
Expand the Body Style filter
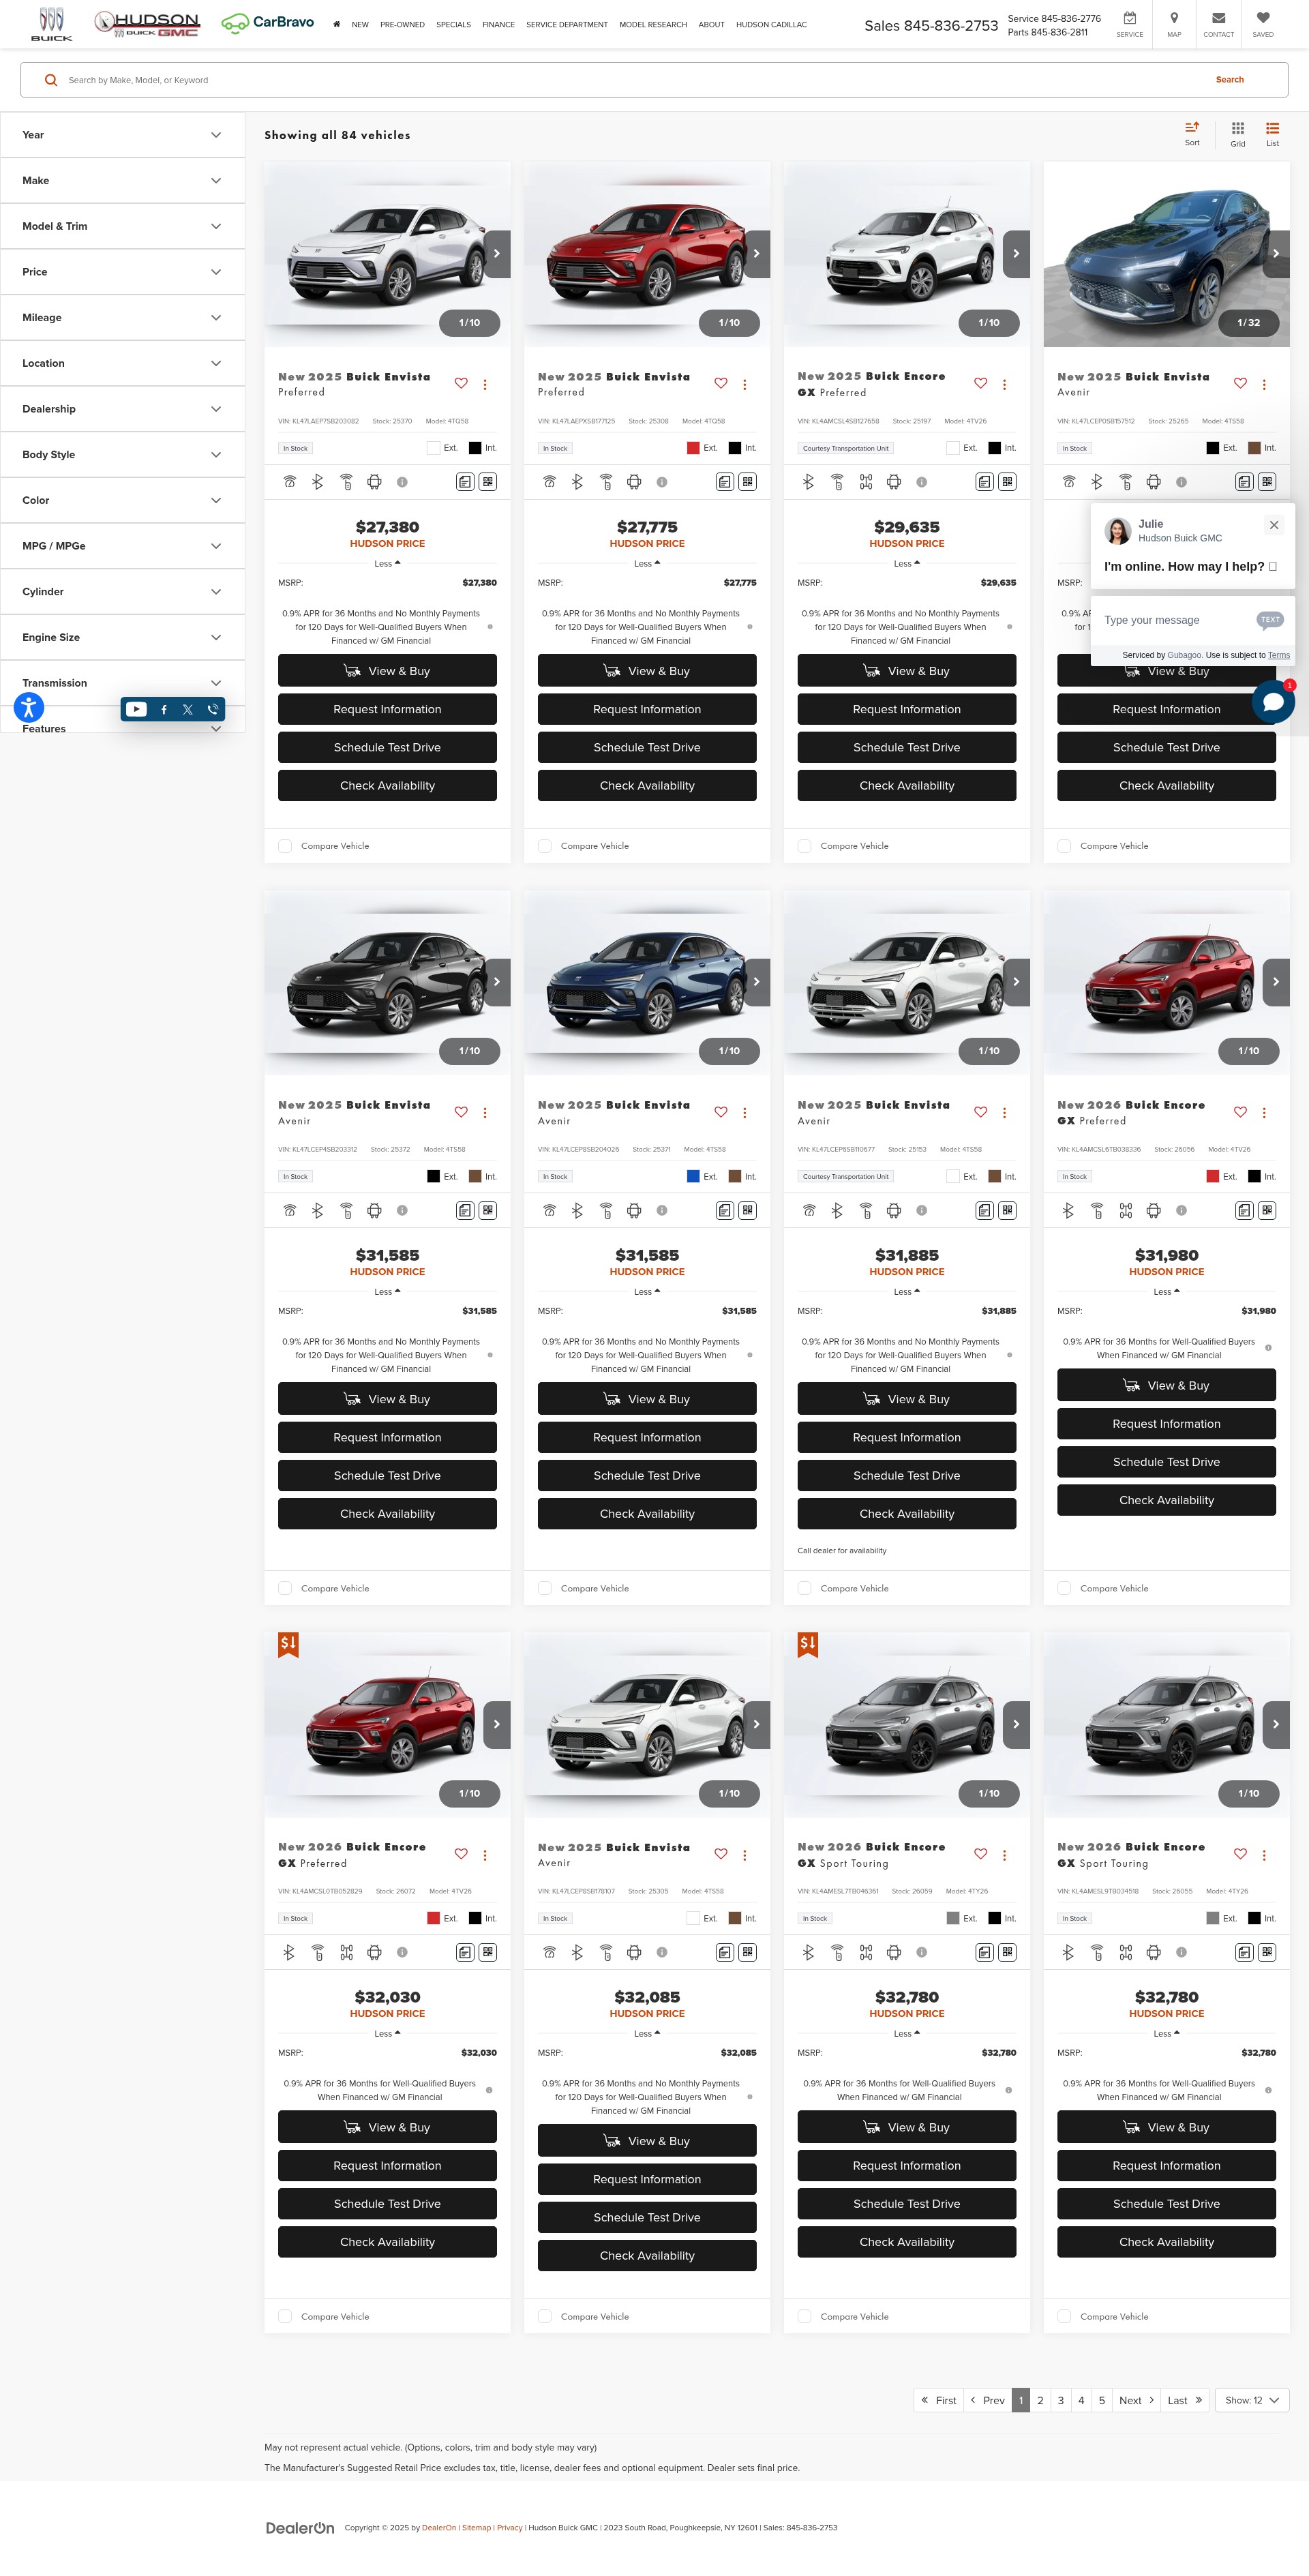click(x=122, y=455)
